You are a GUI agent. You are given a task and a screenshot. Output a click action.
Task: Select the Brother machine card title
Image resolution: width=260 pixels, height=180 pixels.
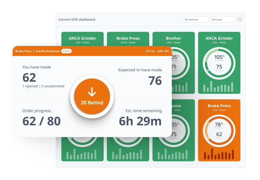[173, 38]
